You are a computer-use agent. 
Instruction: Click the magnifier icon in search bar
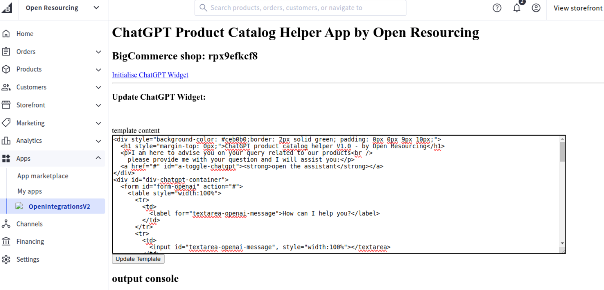(203, 8)
